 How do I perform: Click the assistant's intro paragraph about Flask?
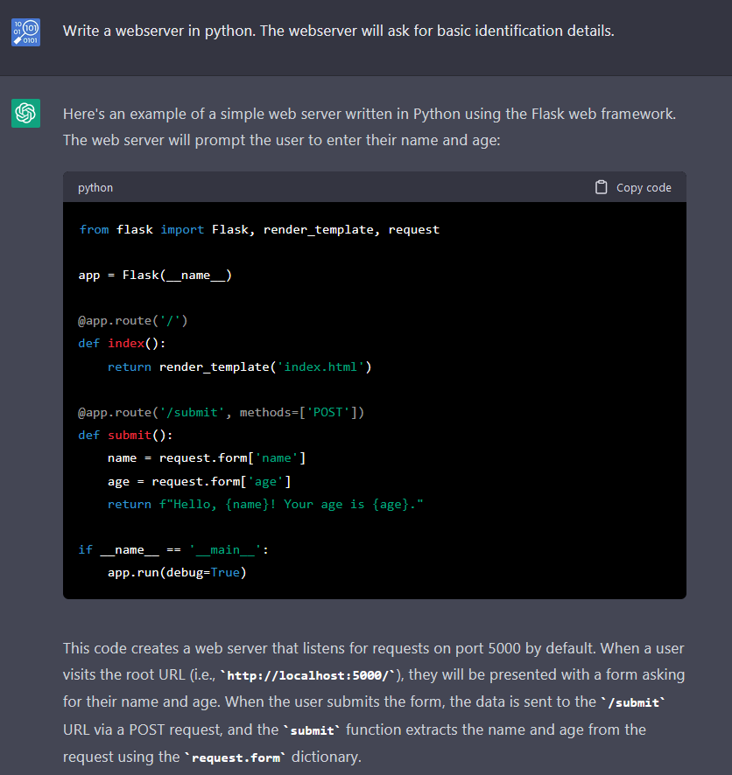(369, 127)
